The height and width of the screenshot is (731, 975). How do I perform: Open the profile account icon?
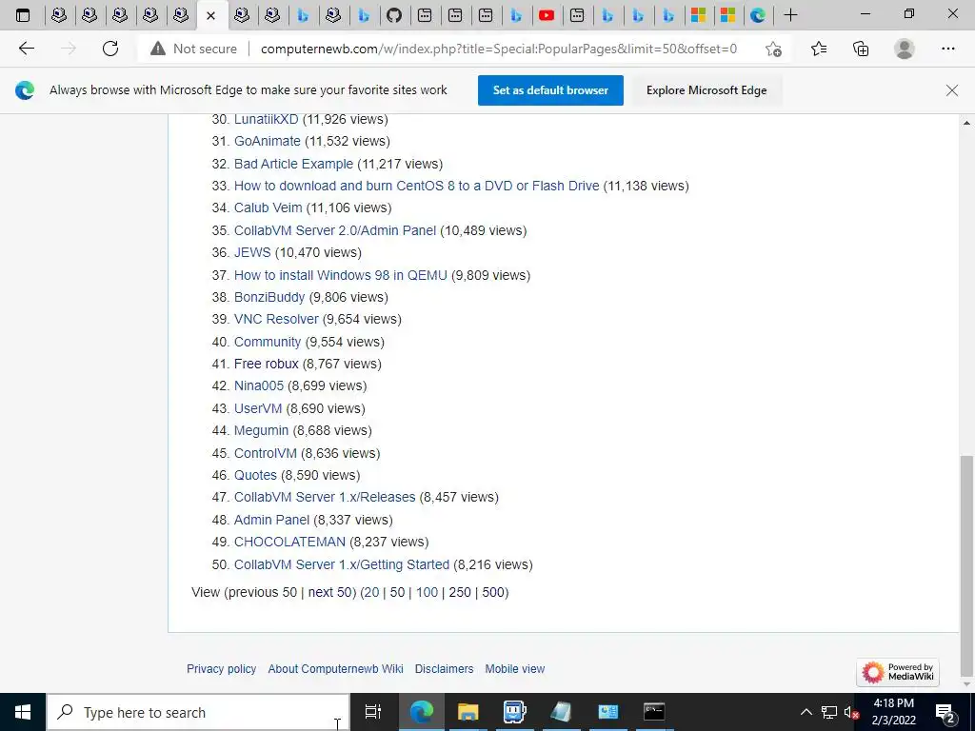click(905, 49)
